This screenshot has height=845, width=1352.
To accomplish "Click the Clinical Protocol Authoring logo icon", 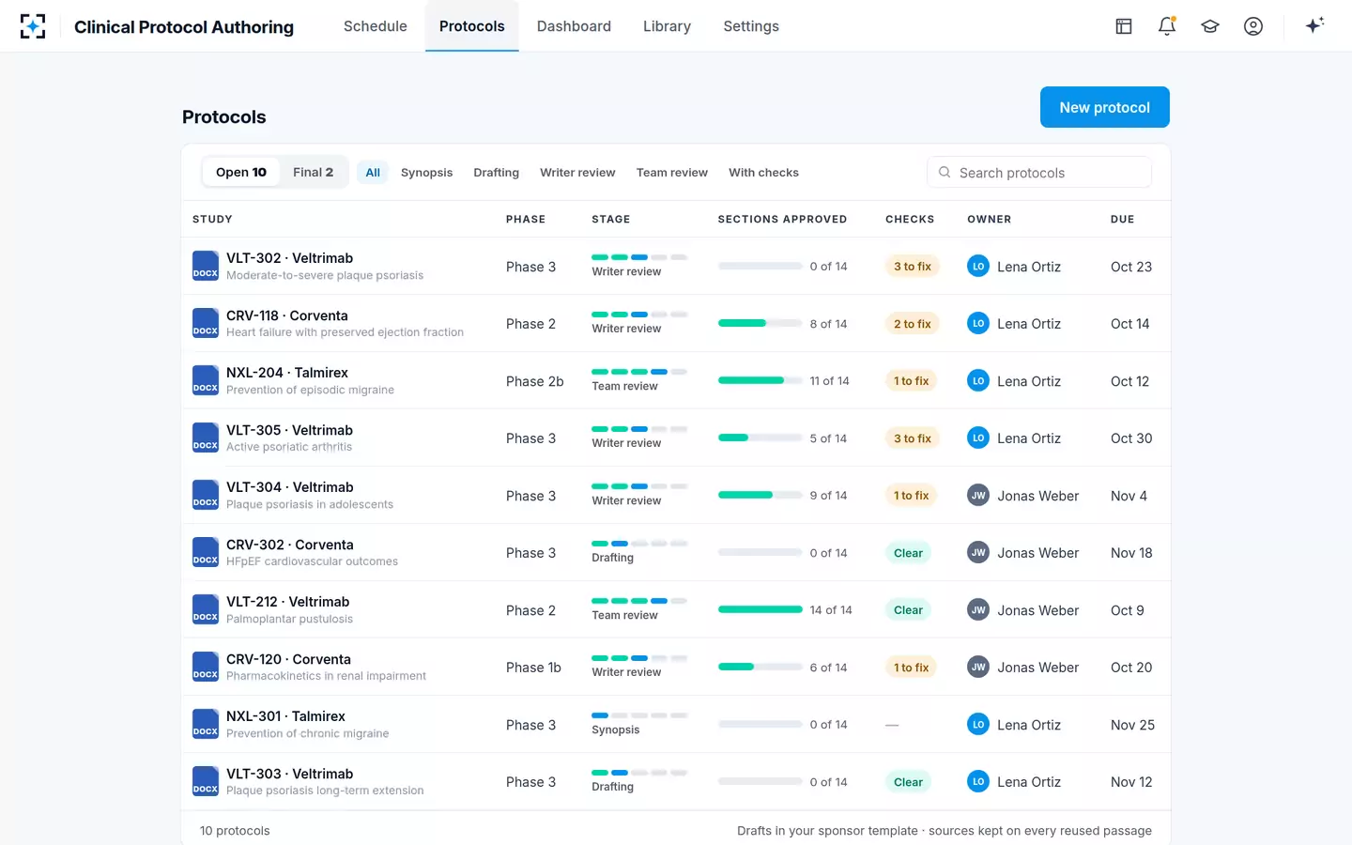I will (33, 26).
